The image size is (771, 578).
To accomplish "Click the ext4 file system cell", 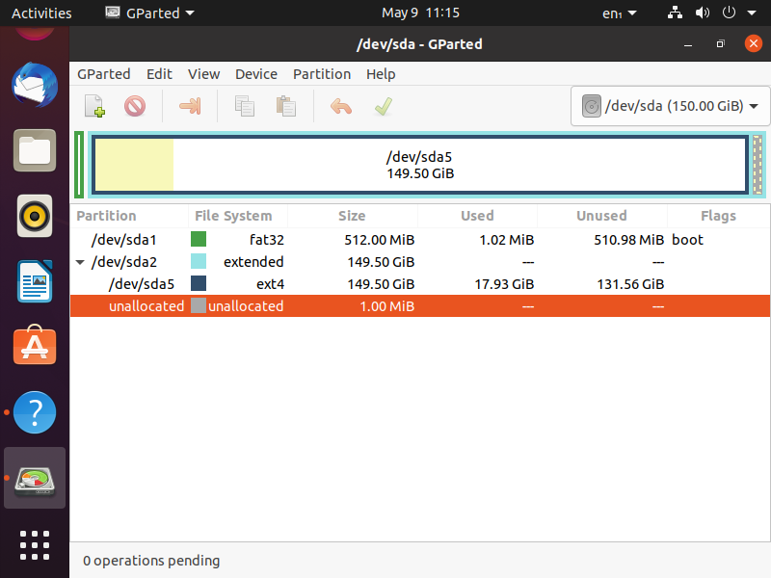I will [x=270, y=284].
